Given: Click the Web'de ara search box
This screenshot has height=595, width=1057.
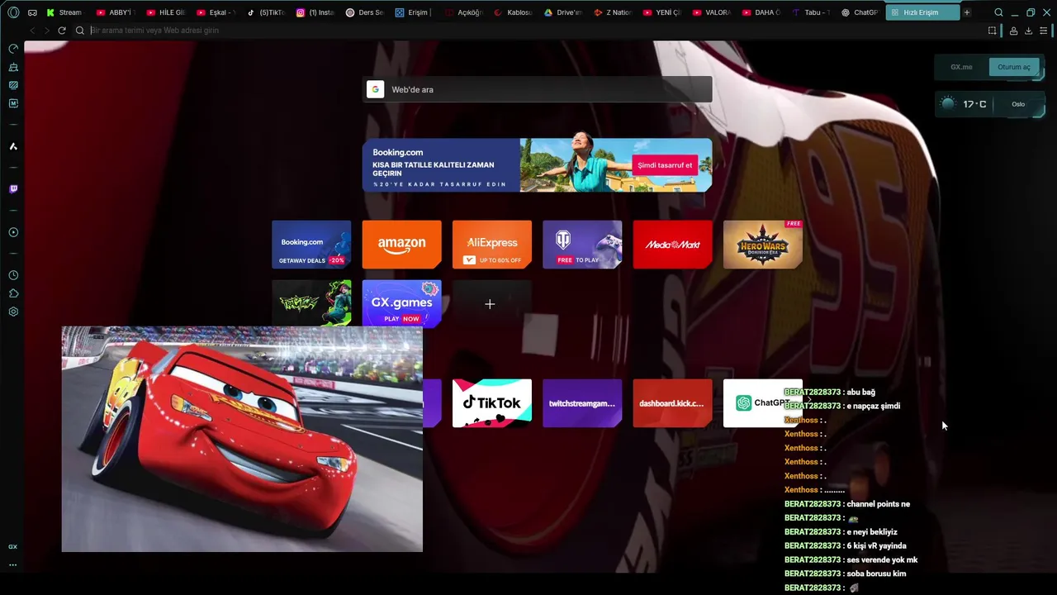Looking at the screenshot, I should (x=537, y=89).
